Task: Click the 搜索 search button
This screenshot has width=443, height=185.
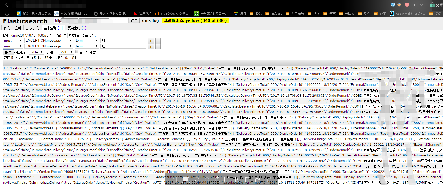Action: coord(8,52)
